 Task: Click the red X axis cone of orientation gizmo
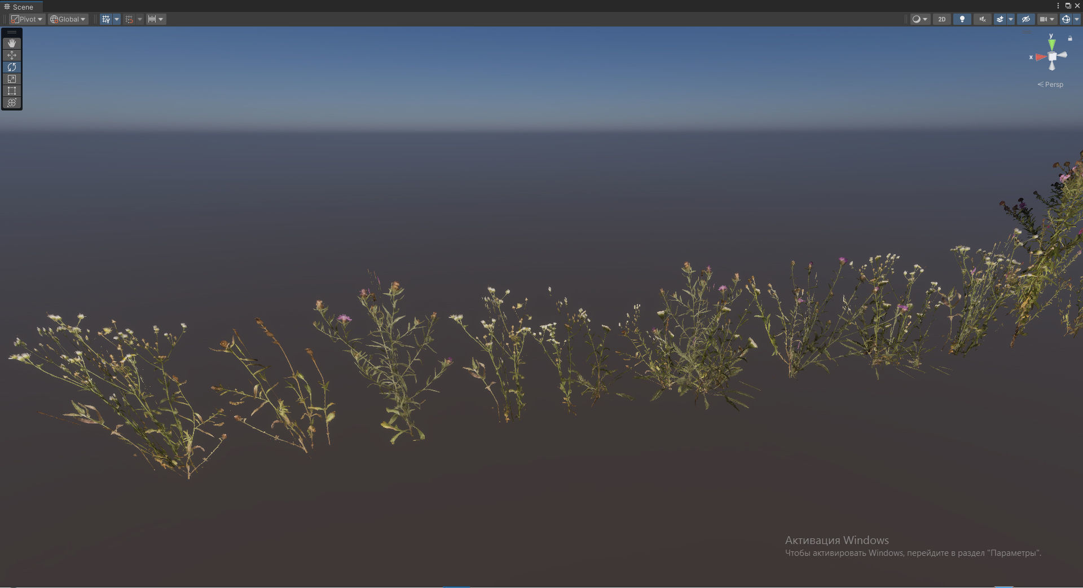(1040, 57)
